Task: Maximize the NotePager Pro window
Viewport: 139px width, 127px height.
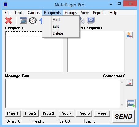Action: [x=119, y=4]
